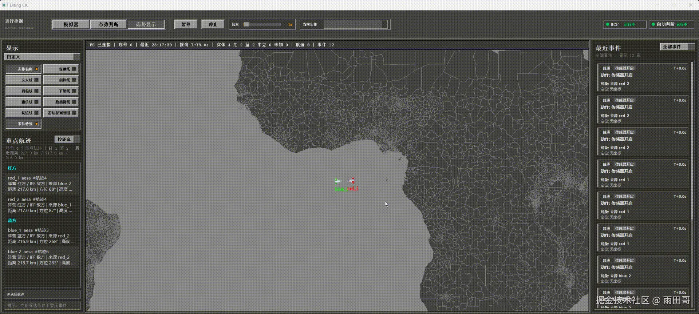Image resolution: width=699 pixels, height=314 pixels.
Task: Enable the 同级线 display option
Action: click(23, 91)
